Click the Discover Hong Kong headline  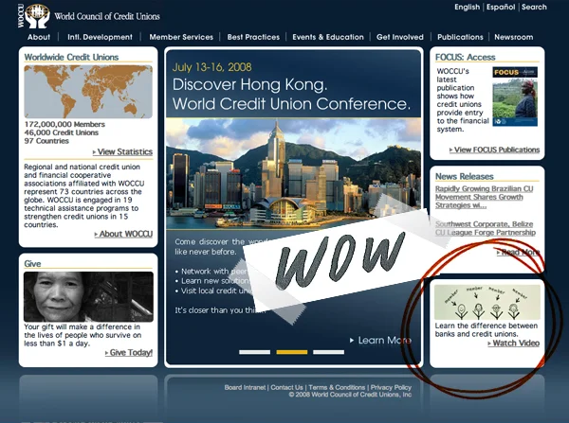point(249,85)
